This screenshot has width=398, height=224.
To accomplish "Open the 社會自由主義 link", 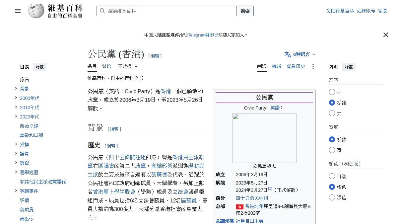I will [249, 221].
